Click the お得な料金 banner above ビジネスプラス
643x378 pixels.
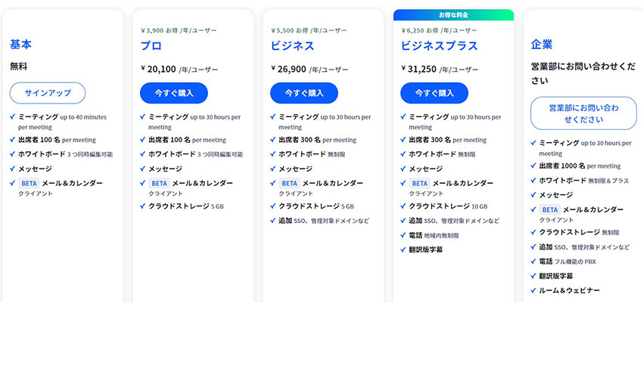click(x=453, y=14)
